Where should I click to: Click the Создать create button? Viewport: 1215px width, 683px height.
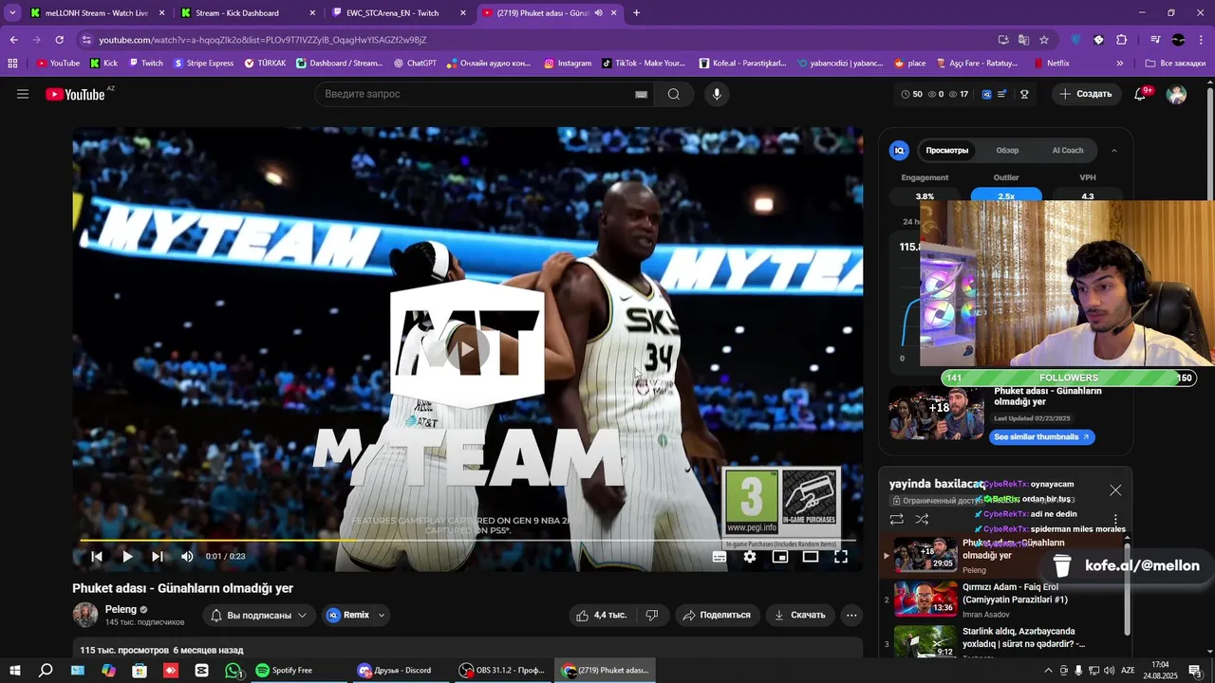(1086, 94)
